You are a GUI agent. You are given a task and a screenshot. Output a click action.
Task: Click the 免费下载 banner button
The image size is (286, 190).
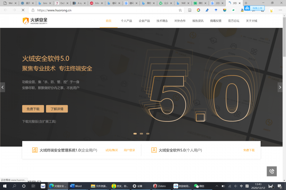pos(33,109)
